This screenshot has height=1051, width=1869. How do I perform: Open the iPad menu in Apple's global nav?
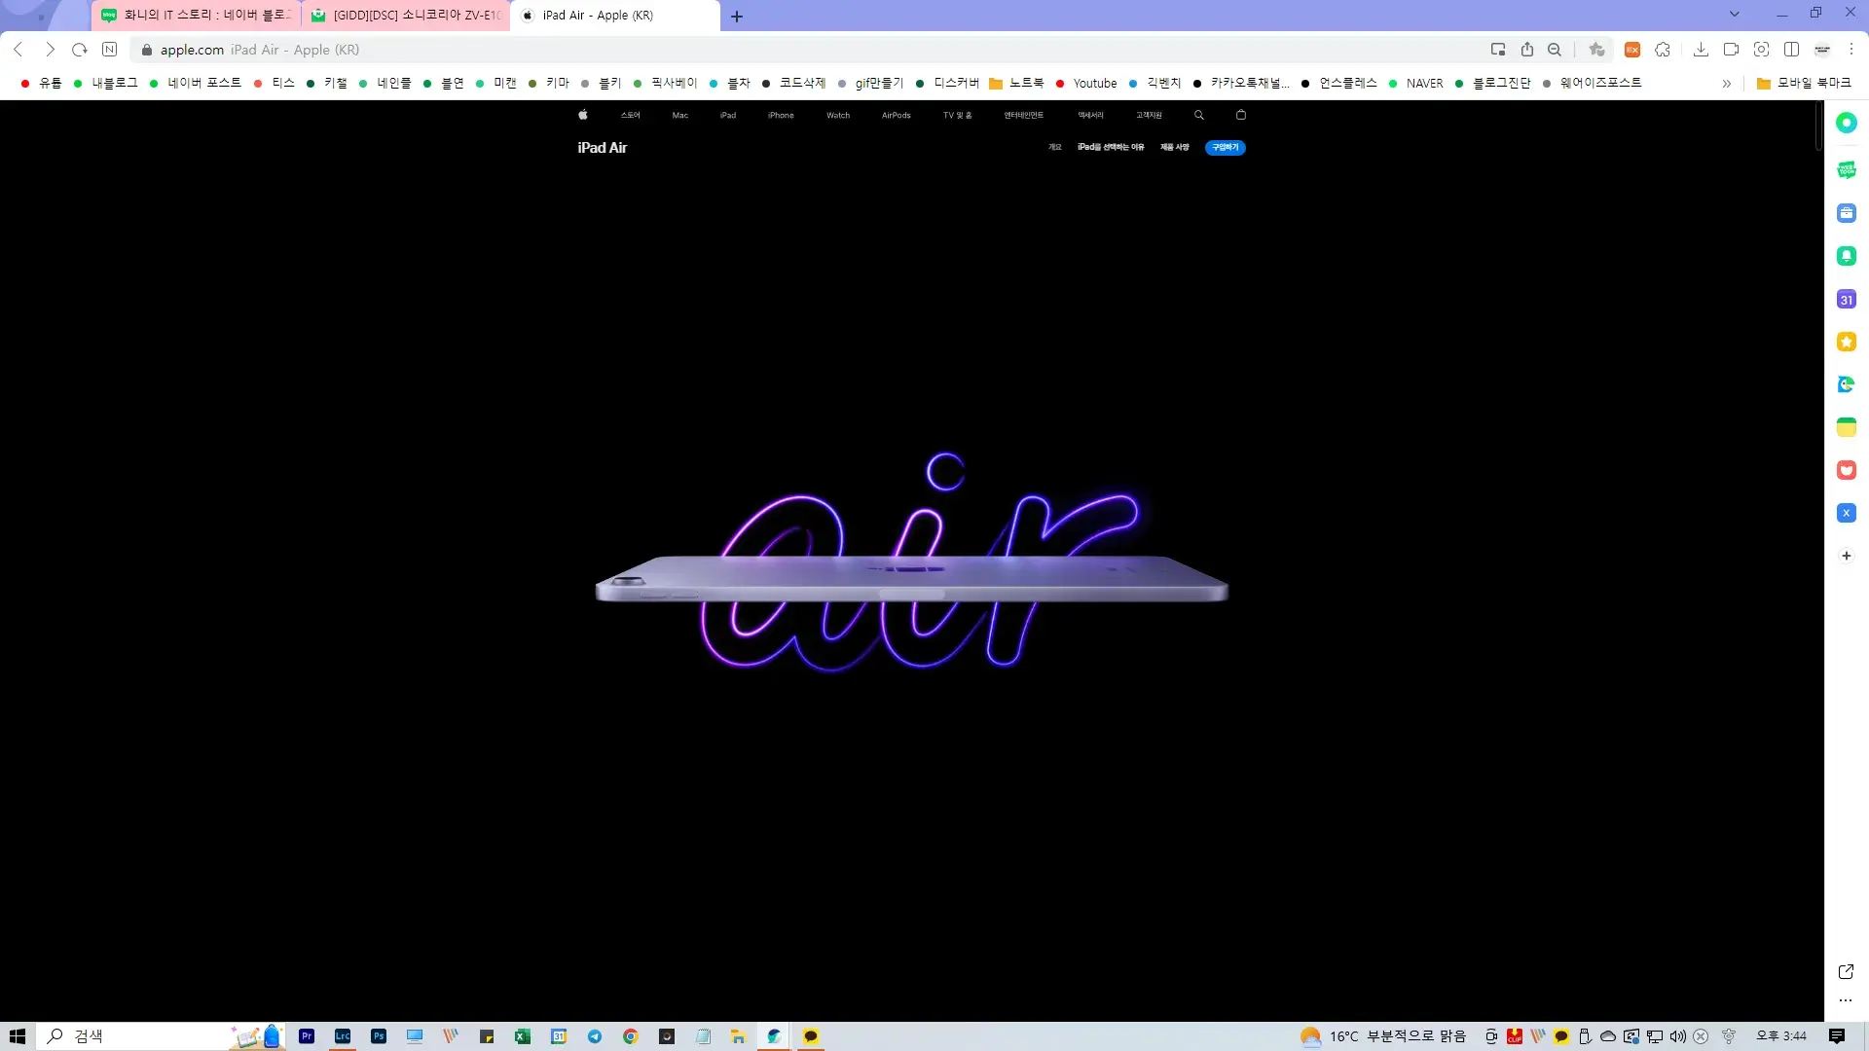click(728, 115)
